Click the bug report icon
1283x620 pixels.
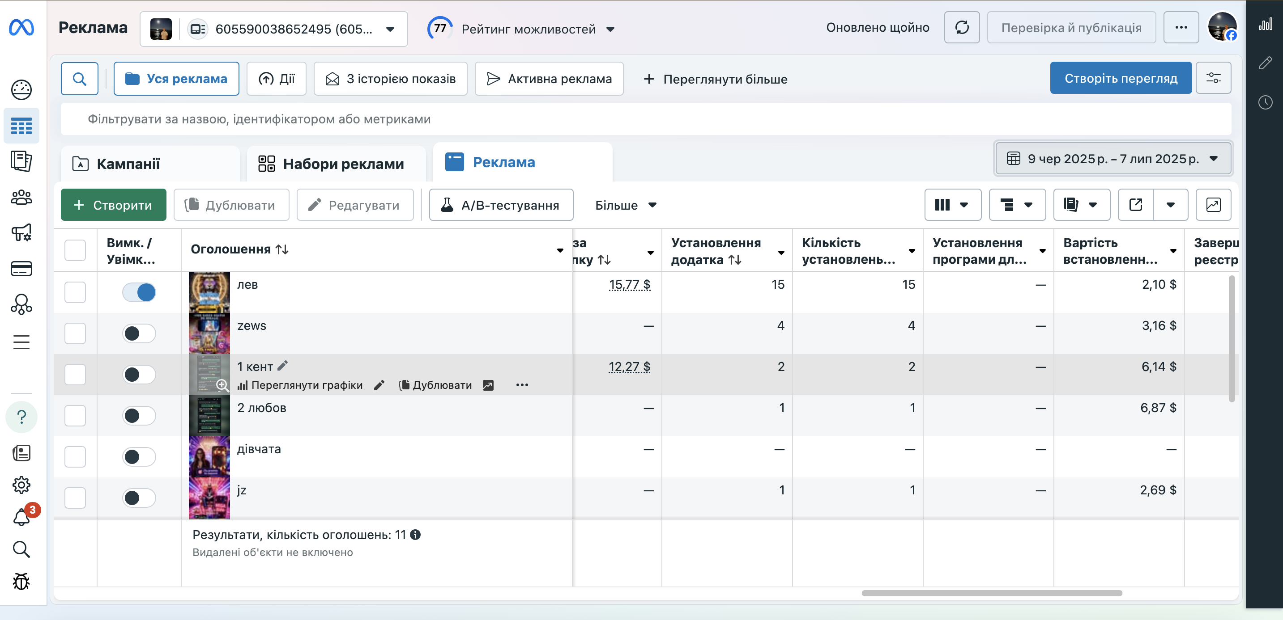pos(21,581)
